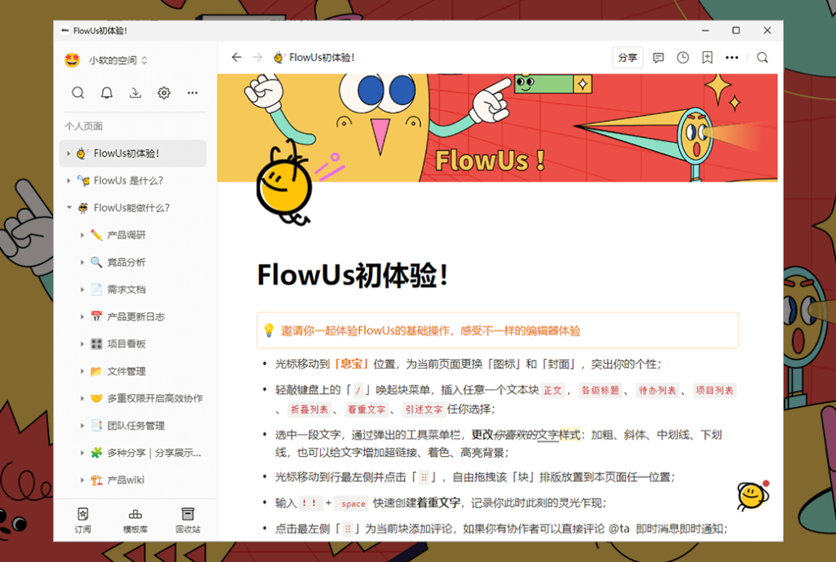Open the comments icon in top bar

659,58
